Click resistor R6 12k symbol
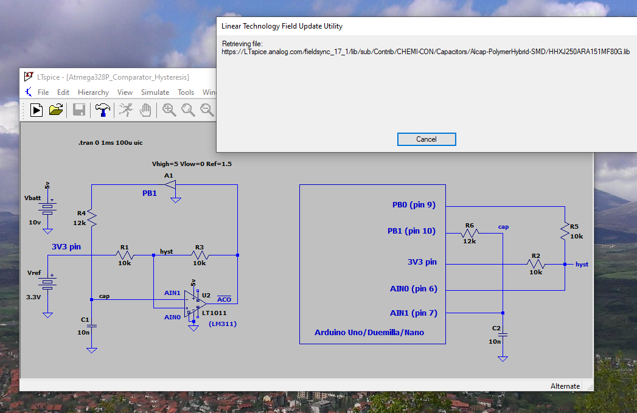This screenshot has height=413, width=637. (470, 233)
